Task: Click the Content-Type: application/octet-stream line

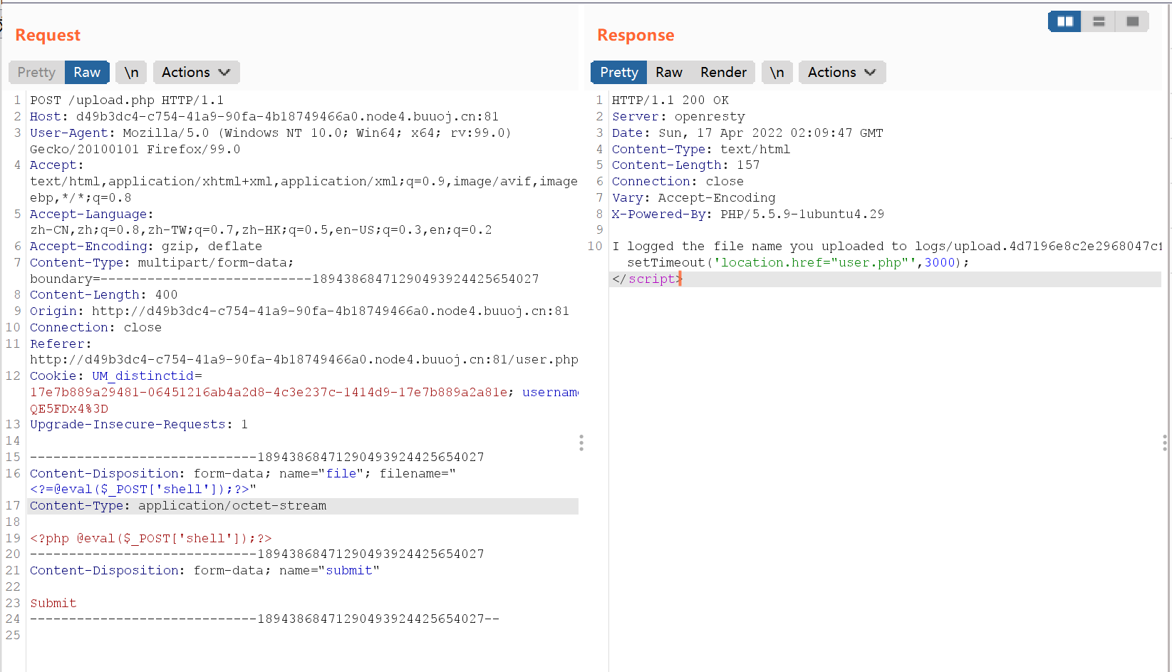Action: click(x=178, y=506)
